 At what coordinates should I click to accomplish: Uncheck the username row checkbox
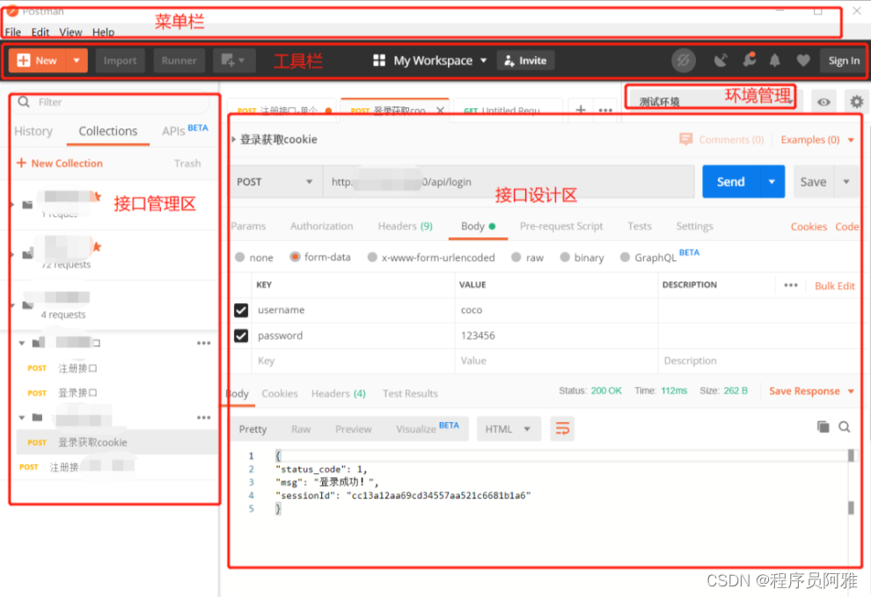(241, 309)
